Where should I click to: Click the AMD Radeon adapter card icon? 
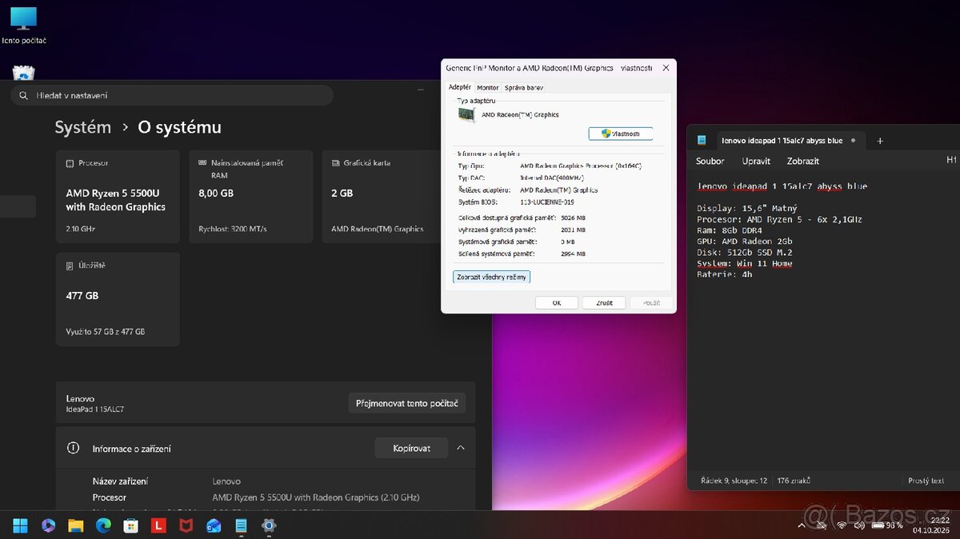(x=466, y=114)
